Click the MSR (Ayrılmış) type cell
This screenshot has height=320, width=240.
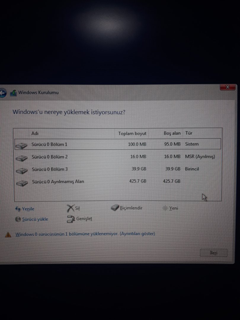(x=200, y=156)
